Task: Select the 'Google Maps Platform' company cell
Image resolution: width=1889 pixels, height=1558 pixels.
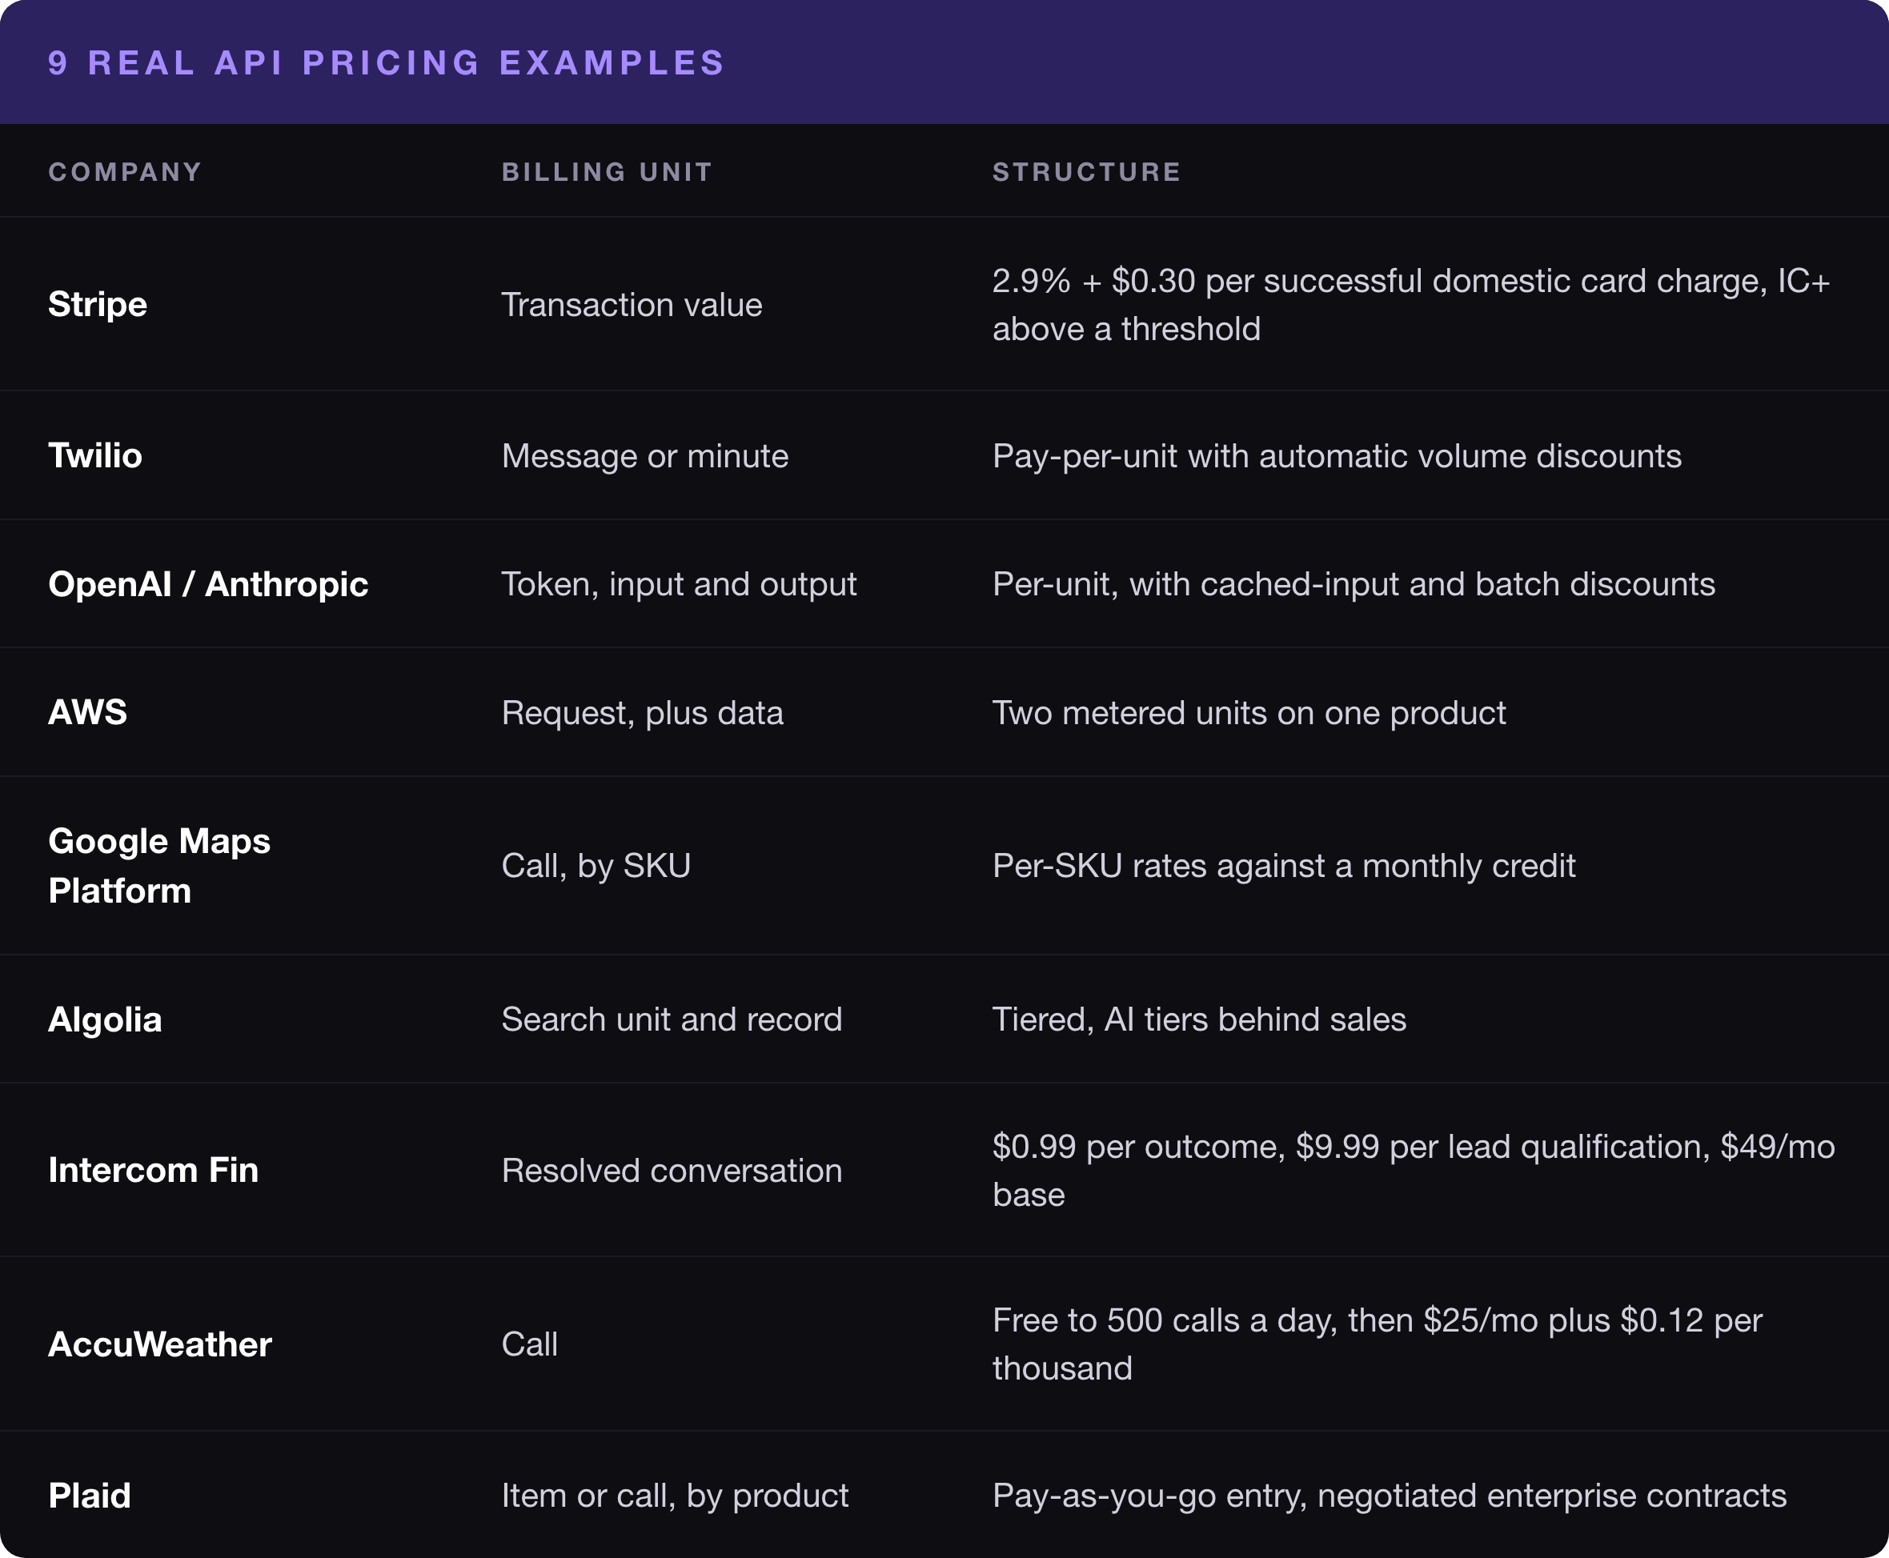Action: tap(159, 865)
